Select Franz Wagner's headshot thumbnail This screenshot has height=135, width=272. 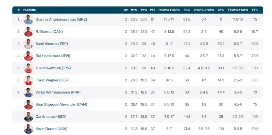(28, 80)
